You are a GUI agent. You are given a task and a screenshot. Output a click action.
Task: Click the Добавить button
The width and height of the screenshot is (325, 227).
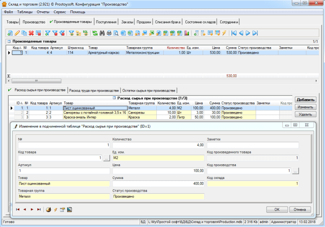click(305, 99)
